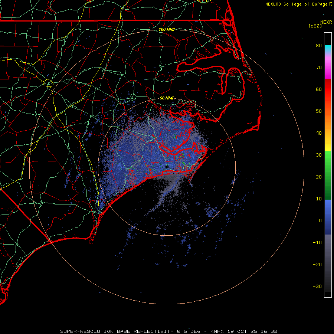
Task: Click the green band of the color scale
Action: (328, 175)
